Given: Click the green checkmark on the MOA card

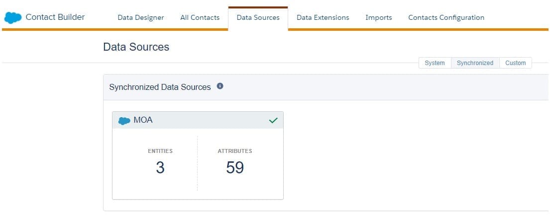Looking at the screenshot, I should (273, 120).
